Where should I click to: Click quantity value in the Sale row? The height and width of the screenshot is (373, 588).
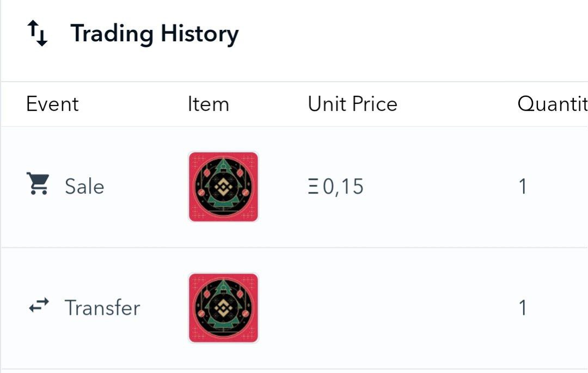523,186
